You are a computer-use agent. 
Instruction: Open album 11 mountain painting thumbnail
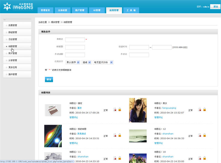pos(53,156)
